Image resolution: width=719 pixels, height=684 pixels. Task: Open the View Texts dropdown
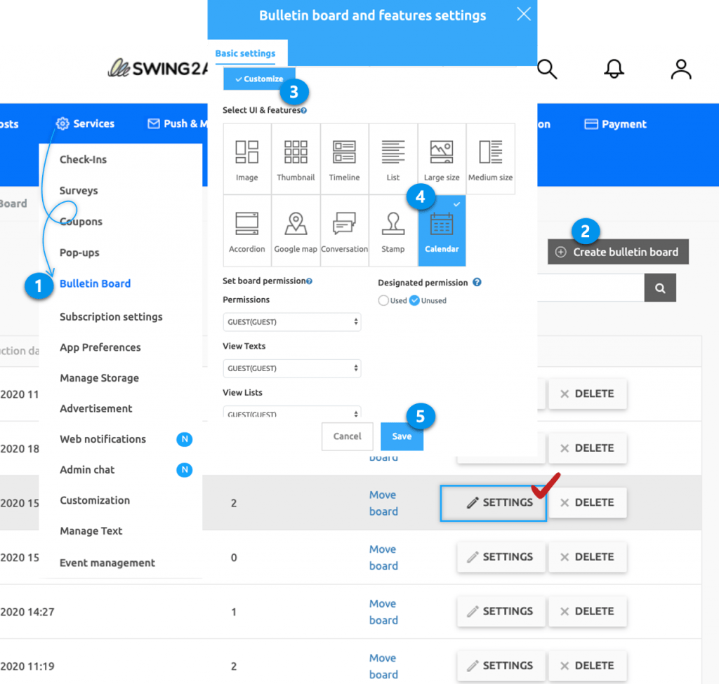coord(292,368)
